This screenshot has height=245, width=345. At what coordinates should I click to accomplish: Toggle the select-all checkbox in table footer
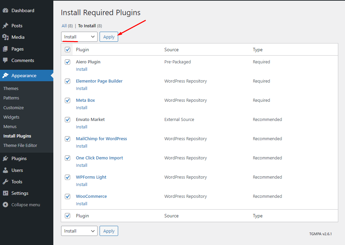[68, 216]
